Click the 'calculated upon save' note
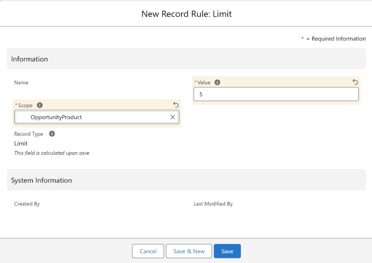 (52, 153)
